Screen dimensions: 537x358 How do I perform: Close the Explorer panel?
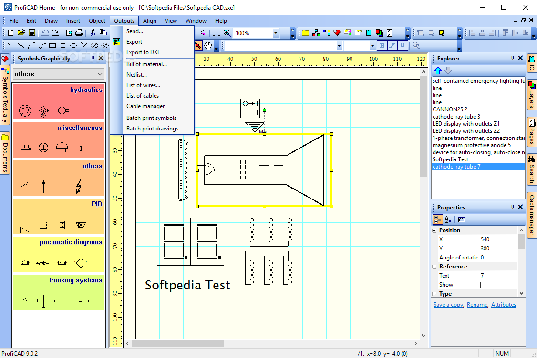[x=521, y=58]
